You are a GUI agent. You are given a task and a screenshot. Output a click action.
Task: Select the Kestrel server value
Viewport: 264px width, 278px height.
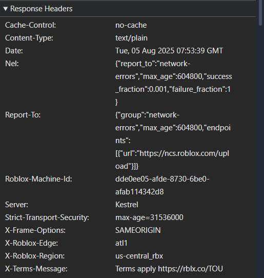tap(127, 205)
